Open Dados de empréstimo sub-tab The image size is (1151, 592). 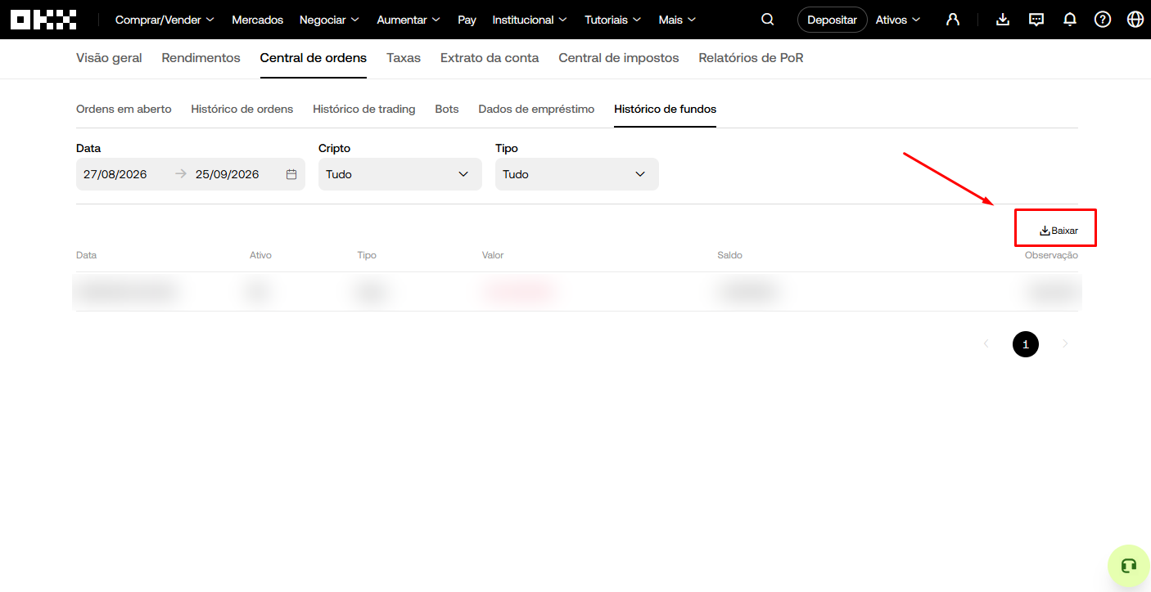(x=536, y=109)
